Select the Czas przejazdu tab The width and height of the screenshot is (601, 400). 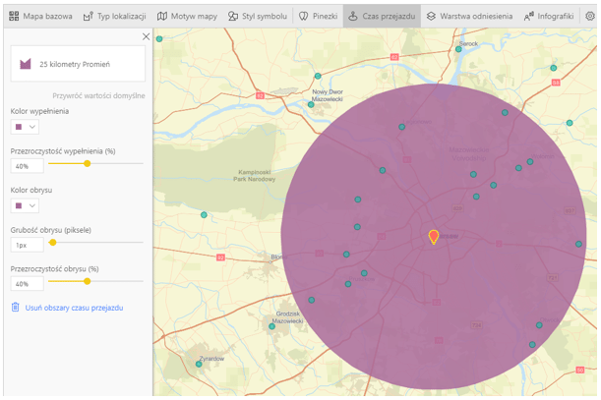click(x=382, y=16)
